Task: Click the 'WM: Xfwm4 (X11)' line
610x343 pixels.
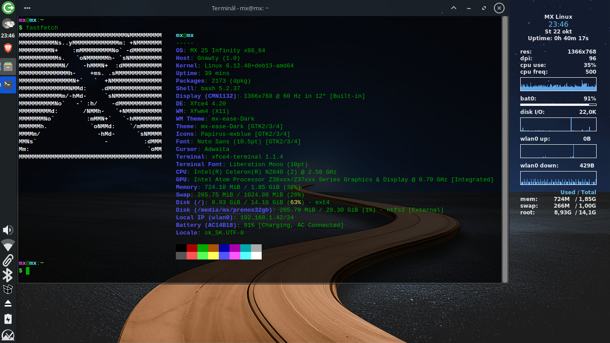Action: point(203,111)
